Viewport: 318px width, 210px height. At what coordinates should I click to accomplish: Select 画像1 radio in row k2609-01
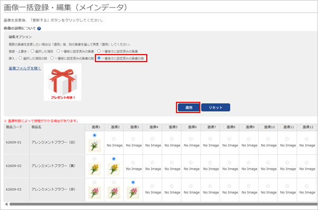click(94, 135)
